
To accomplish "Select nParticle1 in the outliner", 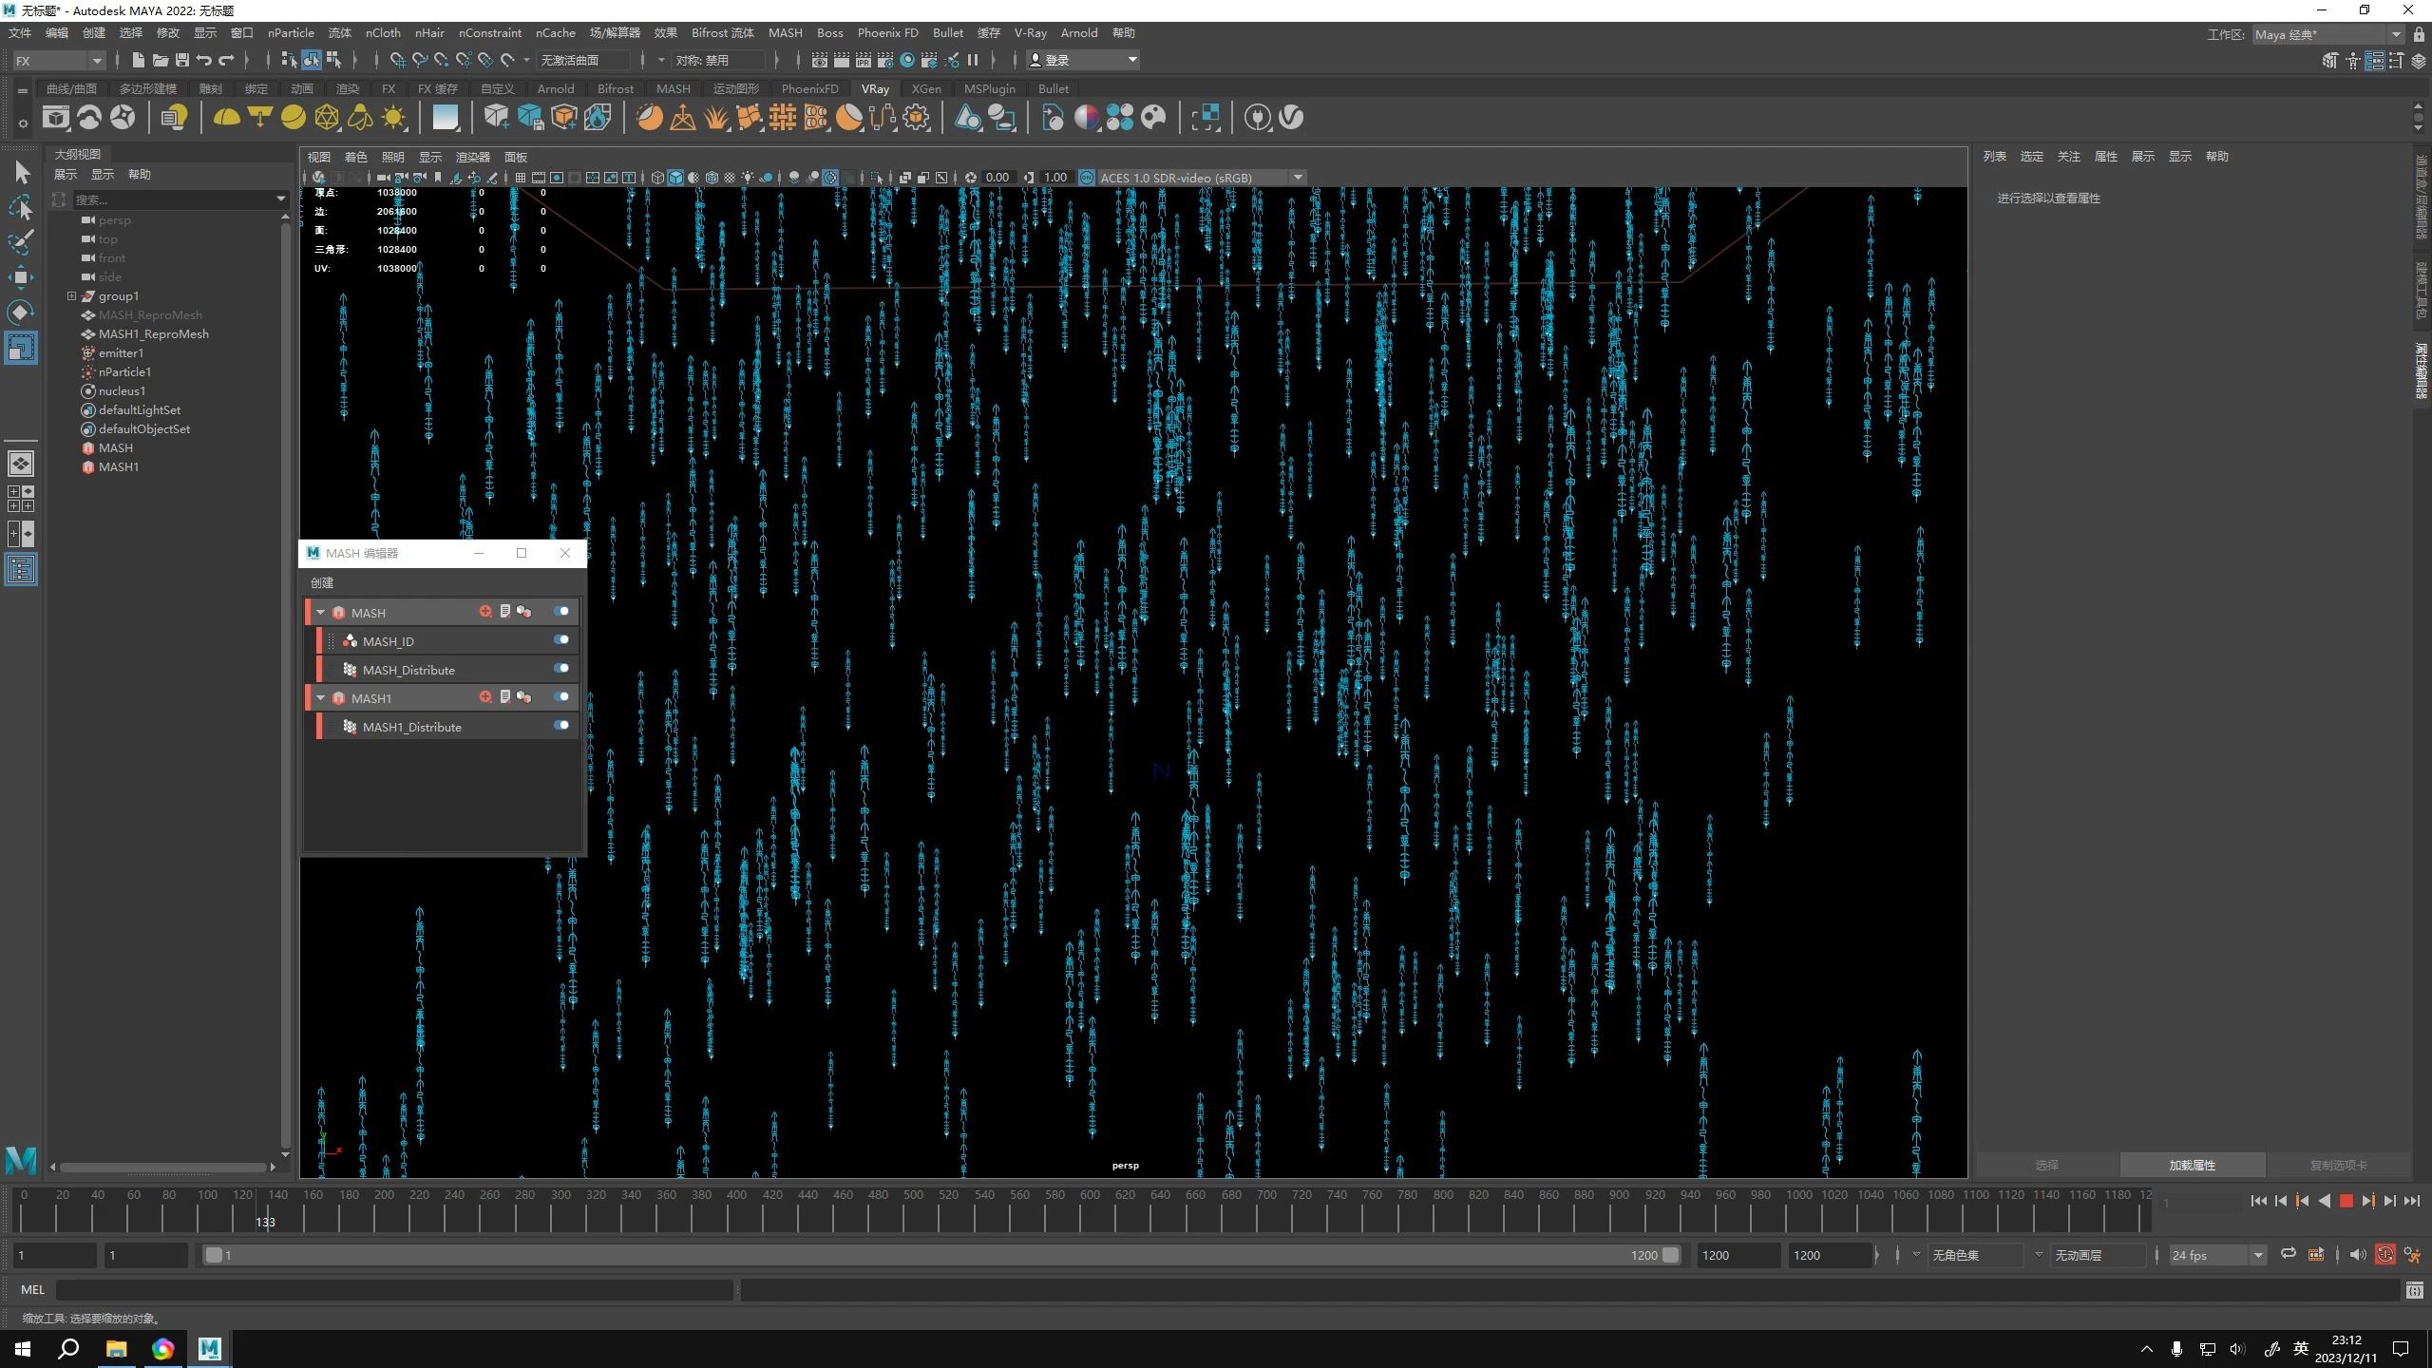I will pyautogui.click(x=124, y=372).
